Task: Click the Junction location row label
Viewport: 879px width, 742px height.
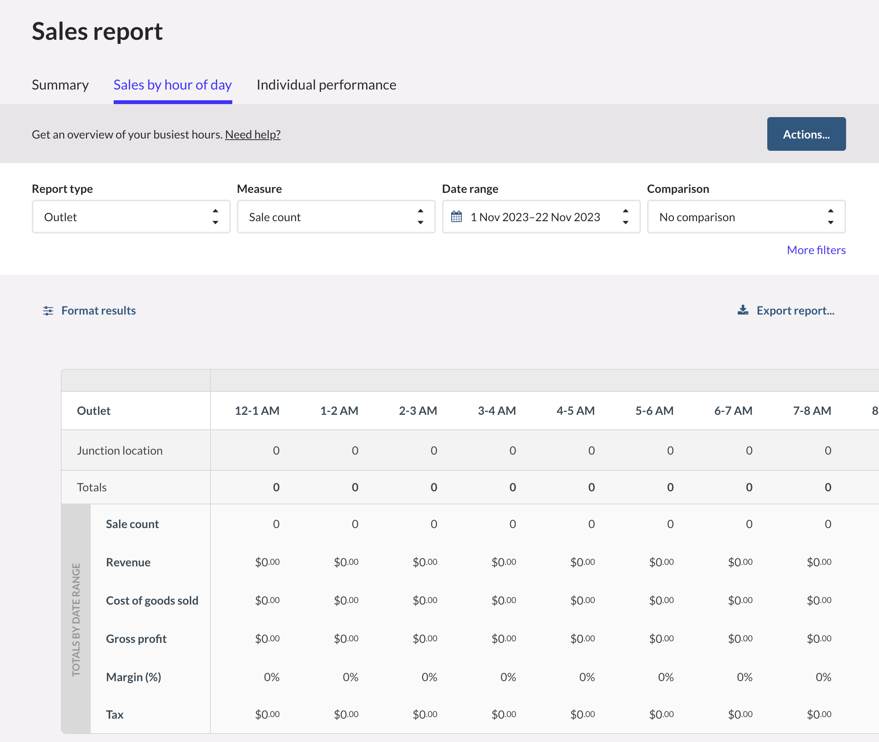Action: point(119,450)
